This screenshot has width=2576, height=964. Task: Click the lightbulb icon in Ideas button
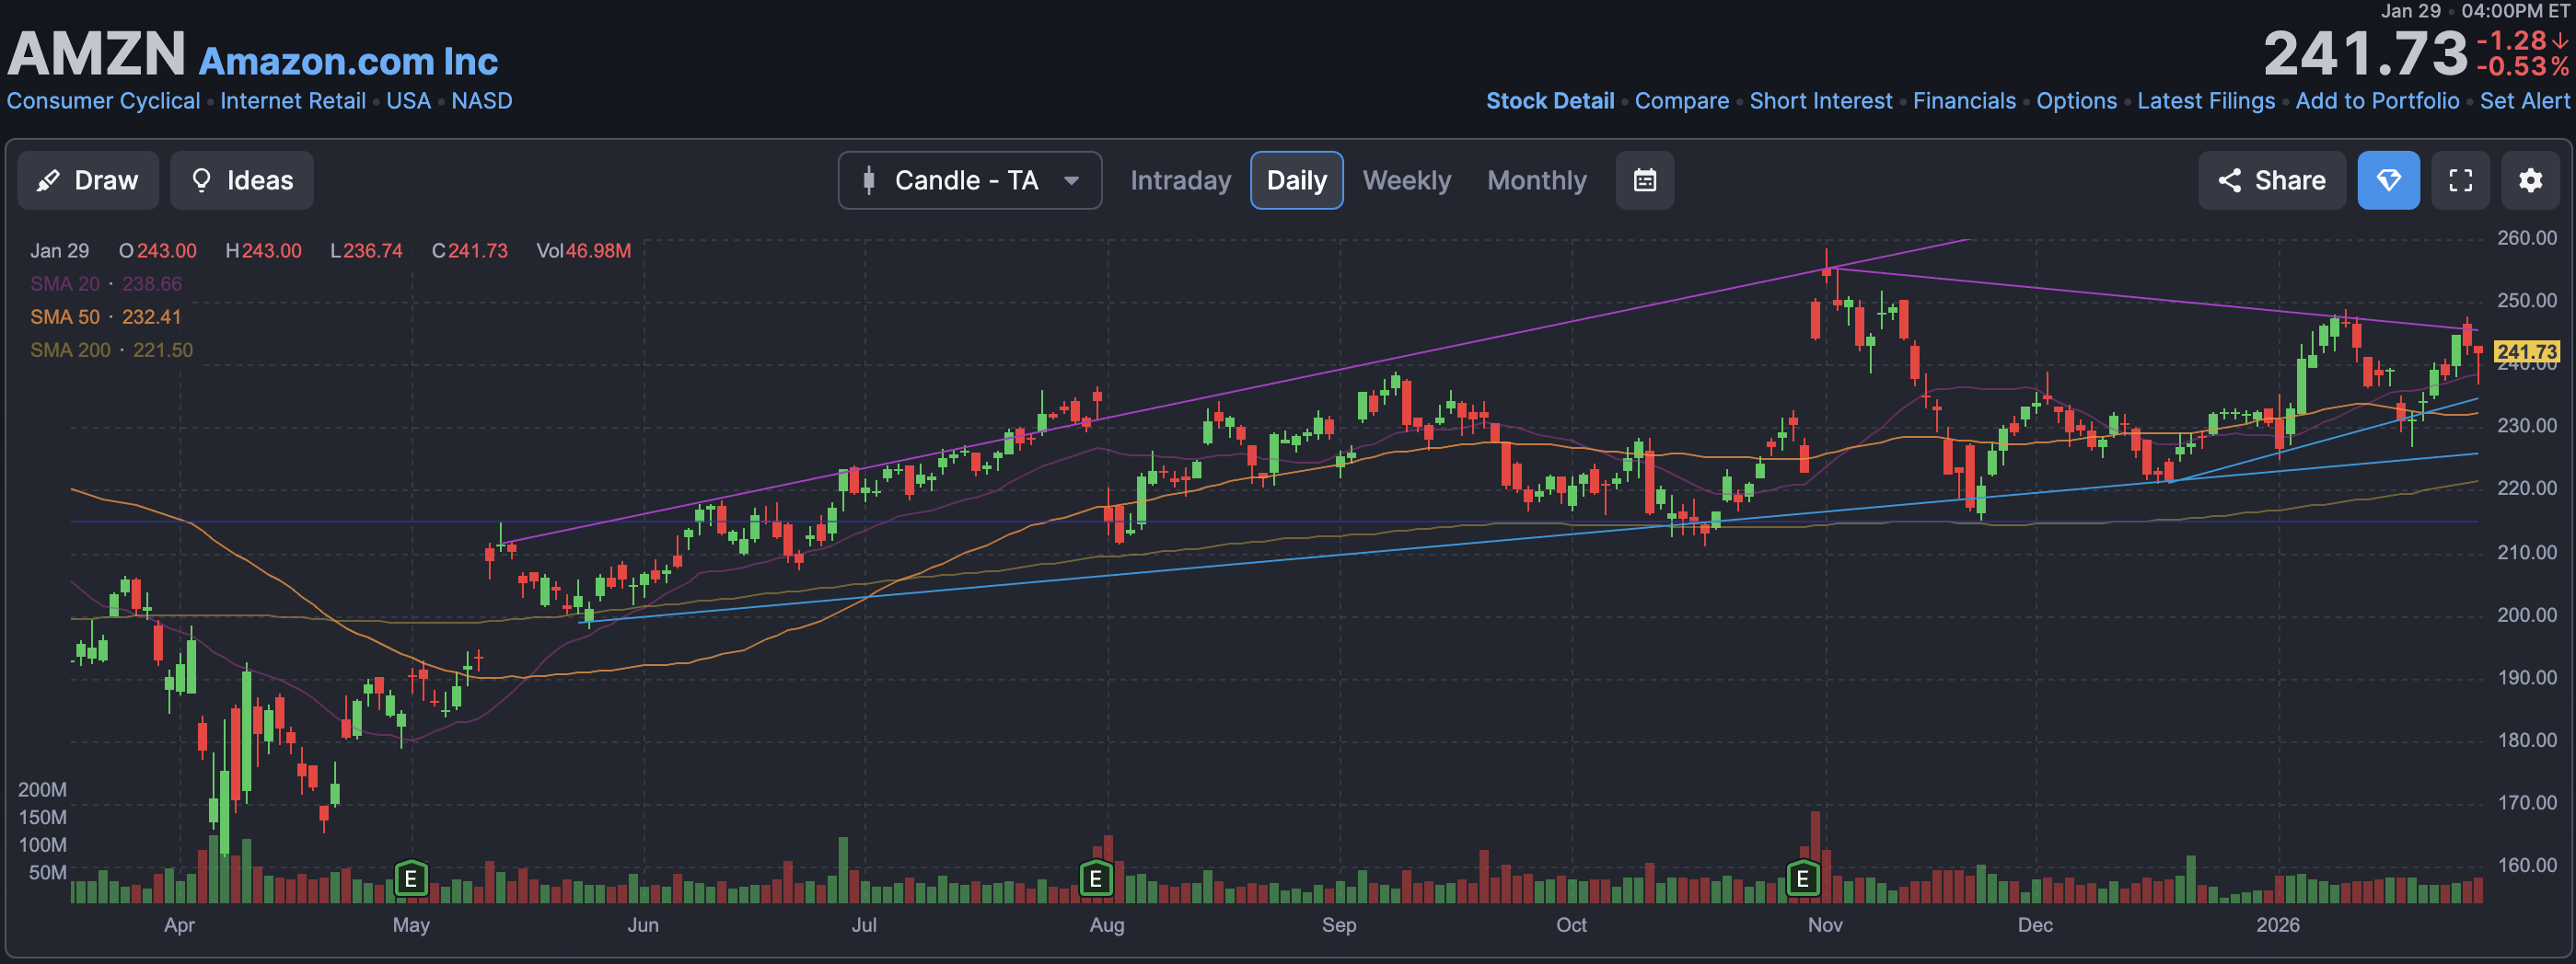click(201, 179)
